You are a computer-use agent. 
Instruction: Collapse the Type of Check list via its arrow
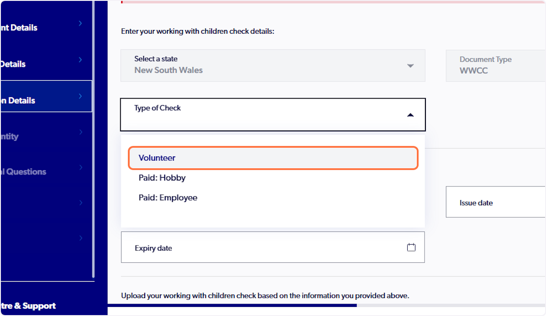(x=410, y=115)
